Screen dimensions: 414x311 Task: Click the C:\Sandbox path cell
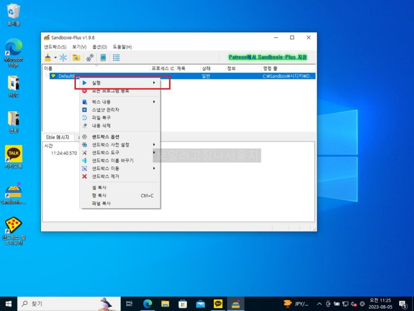coord(288,76)
